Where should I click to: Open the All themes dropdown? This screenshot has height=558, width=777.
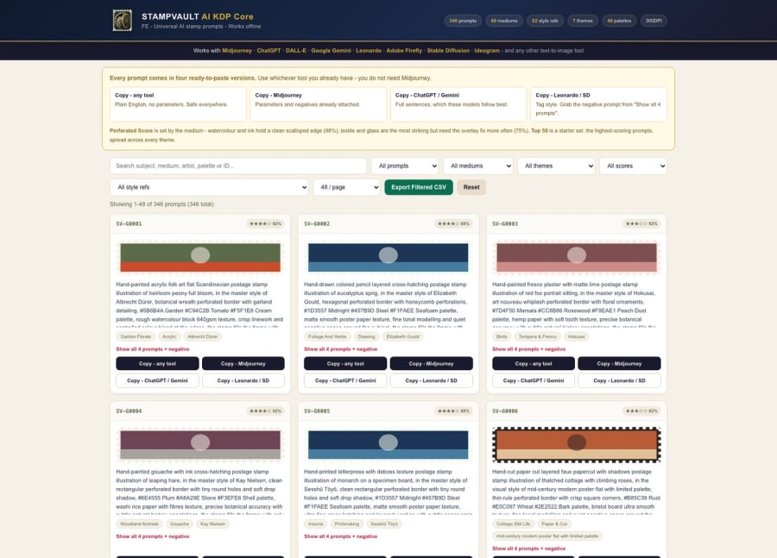coord(557,166)
